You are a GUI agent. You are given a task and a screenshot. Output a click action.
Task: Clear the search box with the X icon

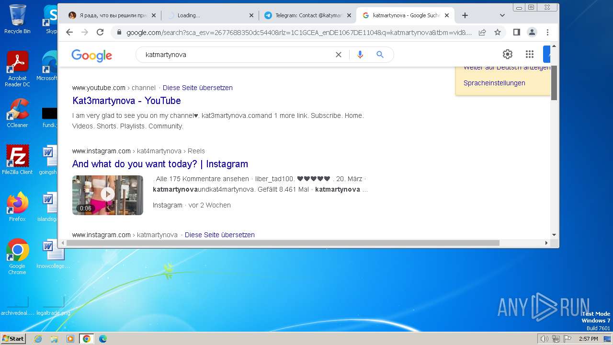[x=339, y=55]
